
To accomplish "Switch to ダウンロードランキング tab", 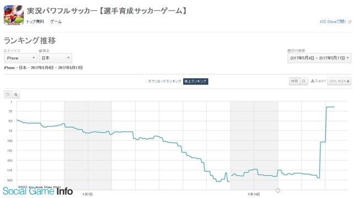I will [164, 81].
